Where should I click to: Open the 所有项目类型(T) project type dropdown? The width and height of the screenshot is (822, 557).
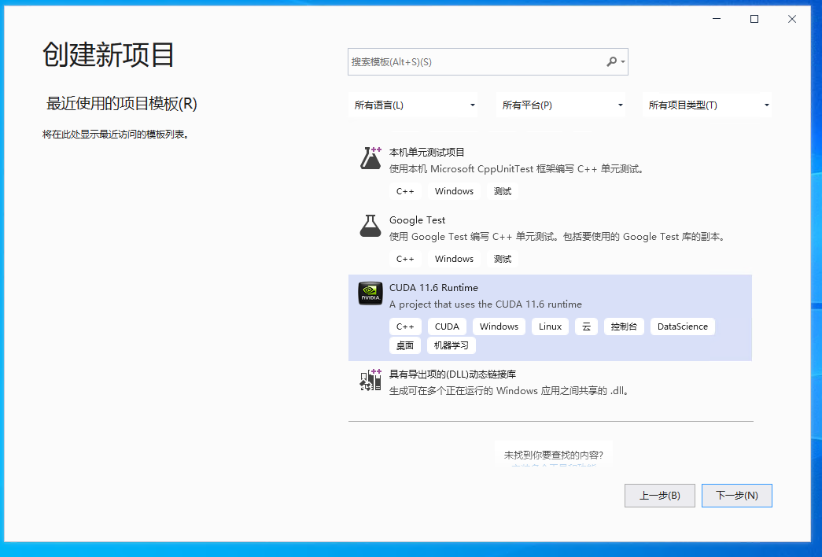(x=707, y=105)
